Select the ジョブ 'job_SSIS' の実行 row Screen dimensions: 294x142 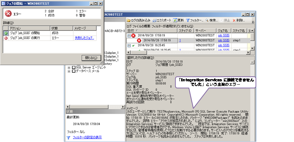click(x=50, y=38)
